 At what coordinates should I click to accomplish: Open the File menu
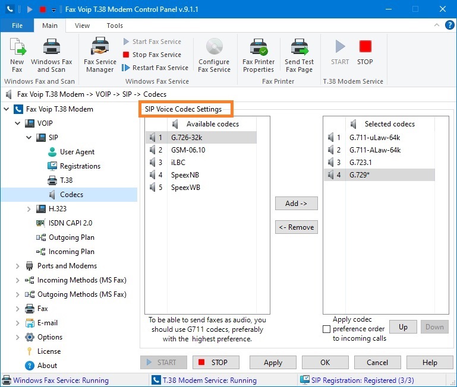17,26
